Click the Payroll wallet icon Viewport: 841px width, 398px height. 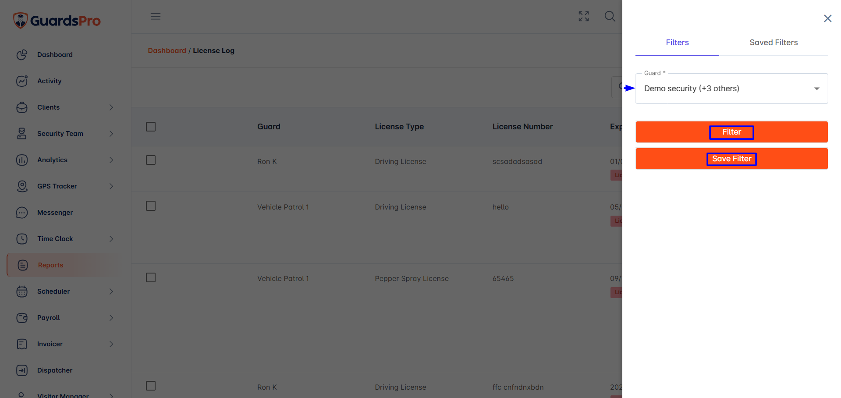(x=22, y=318)
